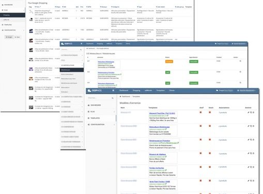Click the copy icon in third template row

click(x=251, y=140)
